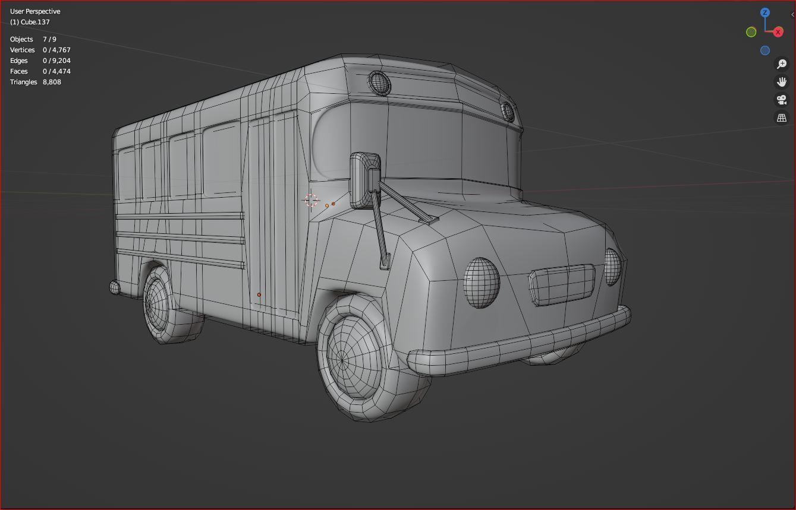Click the Z axis on the navigation gizmo
This screenshot has width=796, height=510.
[x=765, y=12]
